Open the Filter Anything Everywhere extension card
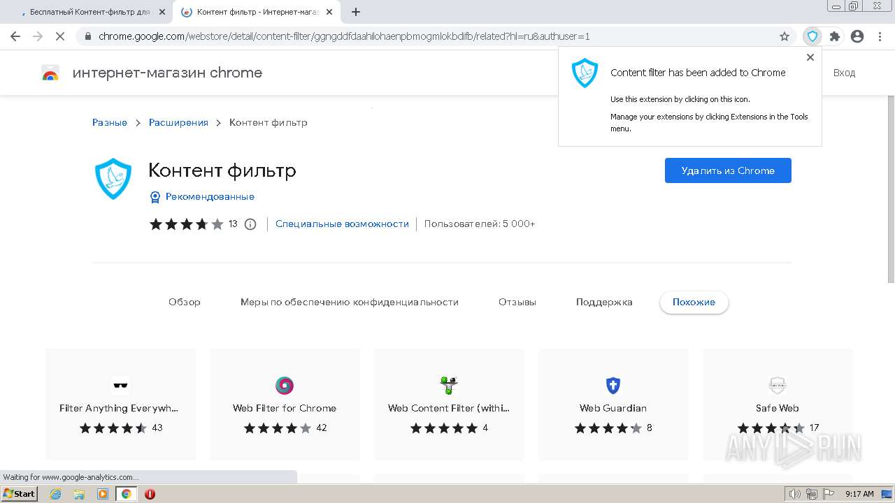Viewport: 895px width, 503px height. pyautogui.click(x=120, y=404)
